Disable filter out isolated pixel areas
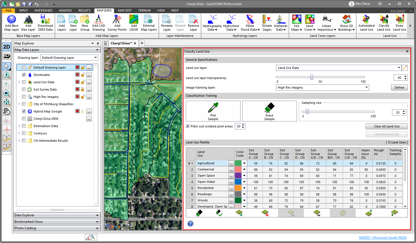Viewport: 416px width, 243px height. tap(188, 126)
